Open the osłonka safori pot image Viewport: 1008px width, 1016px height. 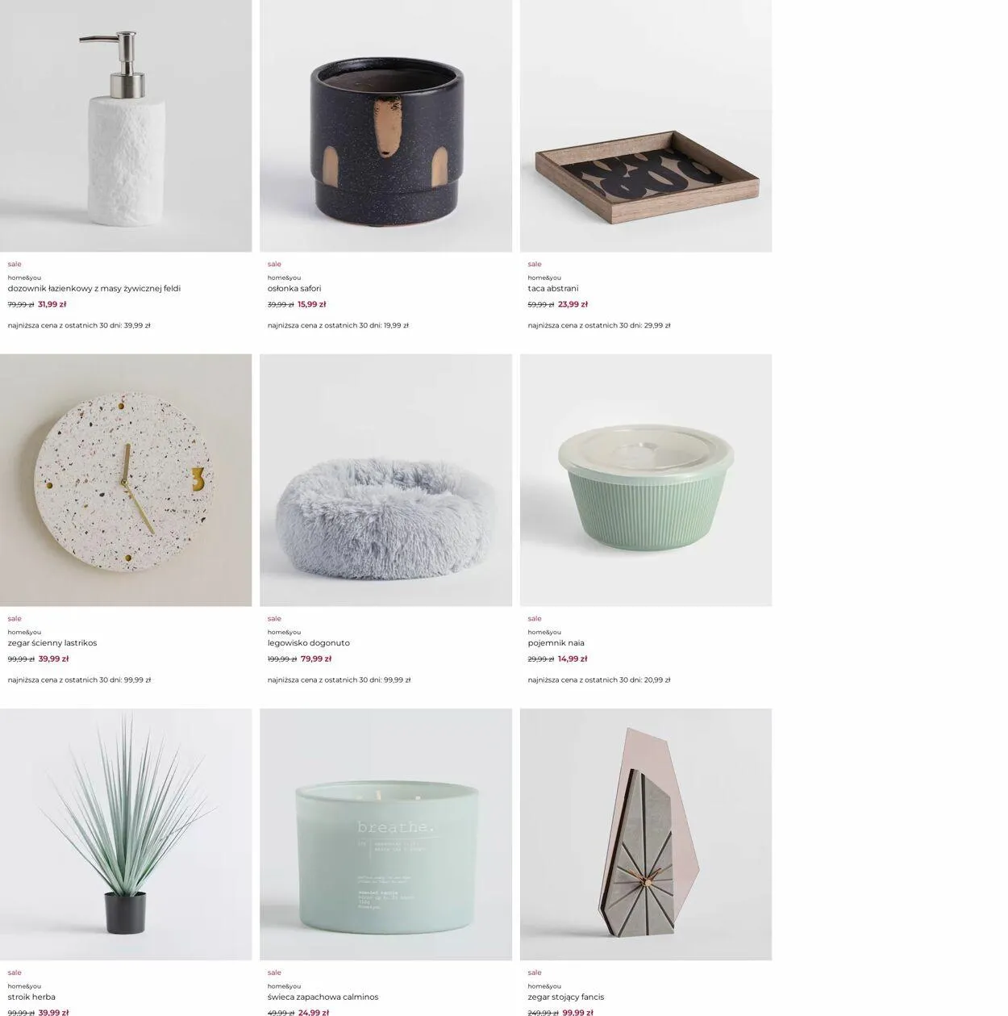click(385, 126)
